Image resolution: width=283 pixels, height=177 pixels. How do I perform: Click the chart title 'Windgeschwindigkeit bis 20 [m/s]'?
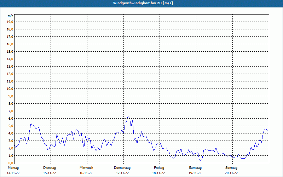click(143, 3)
